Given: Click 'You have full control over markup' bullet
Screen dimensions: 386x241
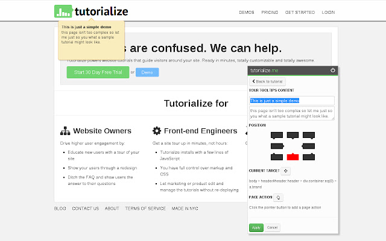Looking at the screenshot, I should [196, 171].
